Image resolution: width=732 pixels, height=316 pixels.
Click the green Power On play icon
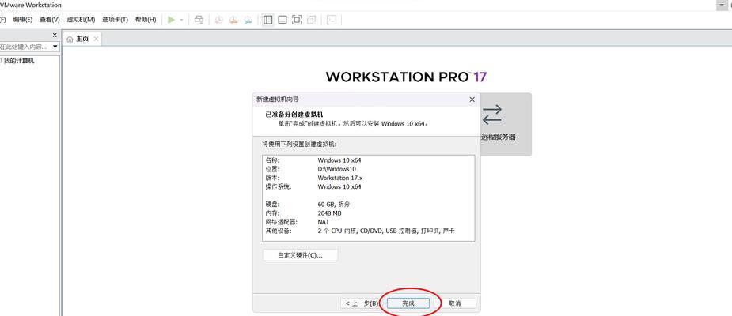172,20
